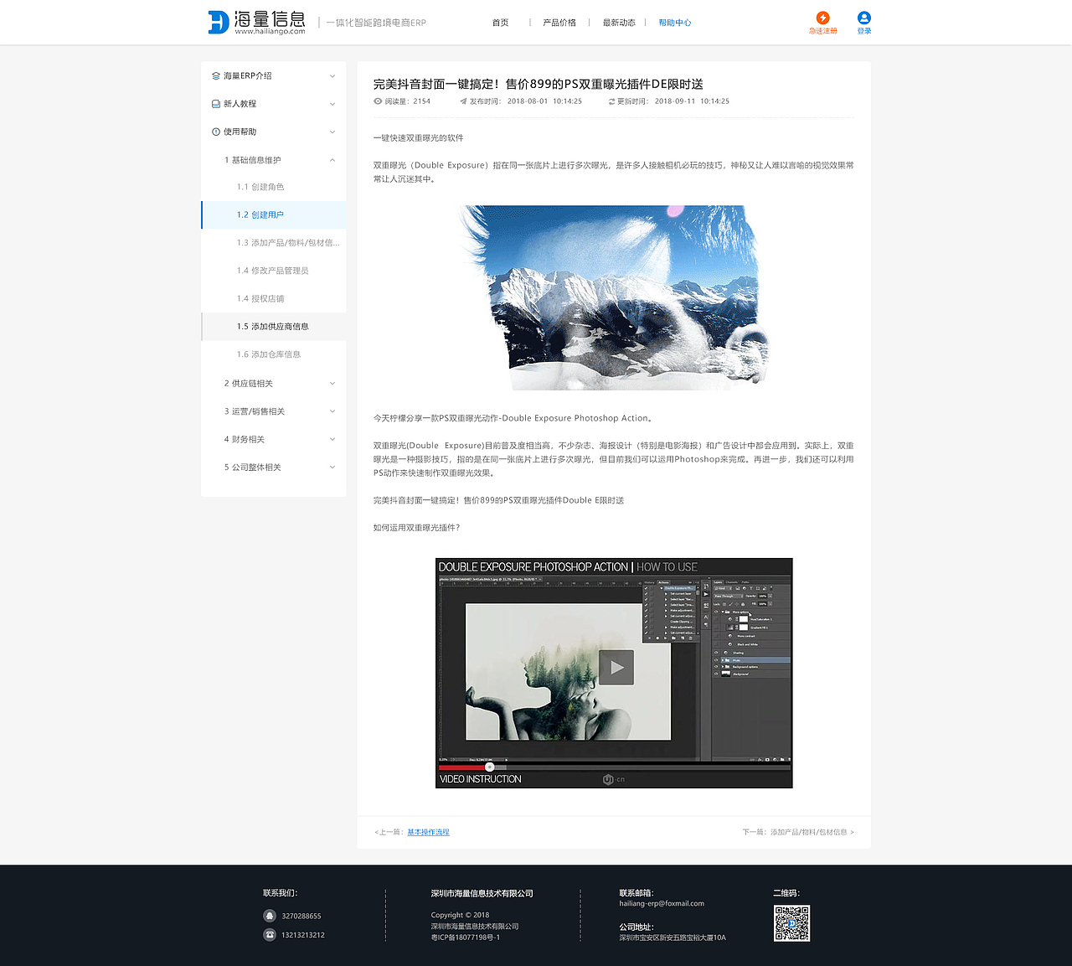Image resolution: width=1072 pixels, height=966 pixels.
Task: Click the layers icon beside 海量ERP介绍
Action: [x=216, y=75]
